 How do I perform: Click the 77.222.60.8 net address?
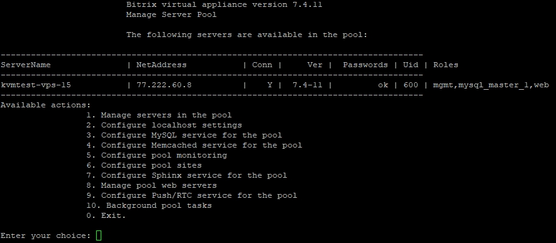click(x=164, y=85)
